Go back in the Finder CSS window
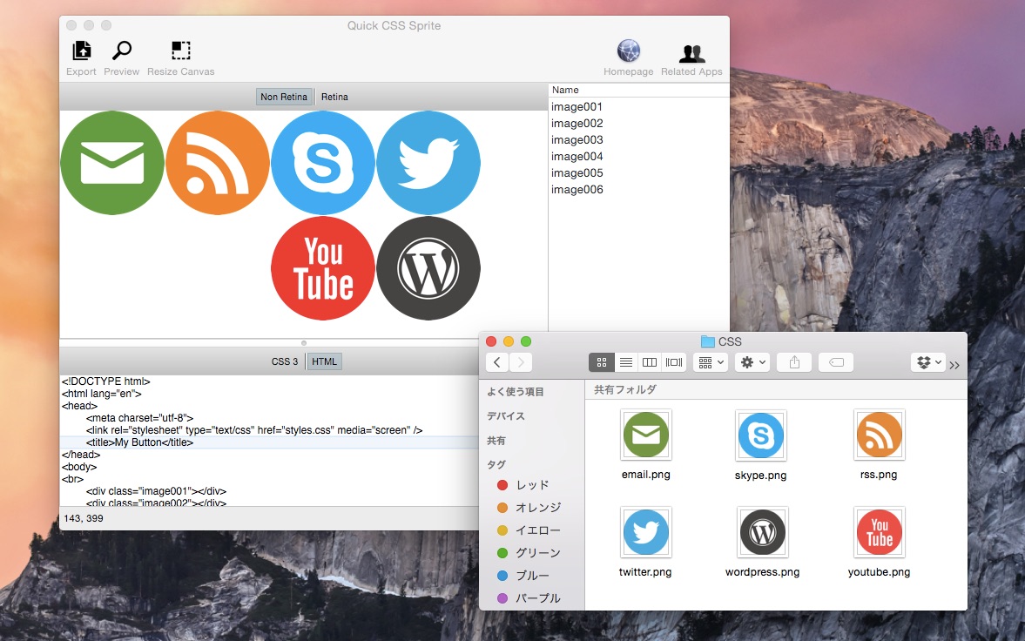 click(496, 362)
